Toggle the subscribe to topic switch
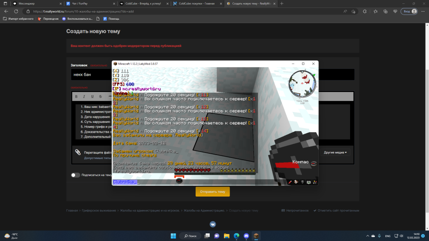429x241 pixels. (x=75, y=175)
